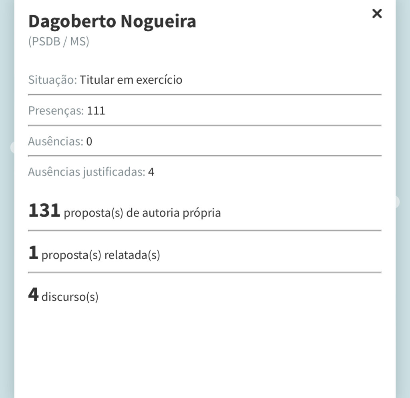Open the discurso(s) text
This screenshot has width=410, height=398.
(x=70, y=297)
